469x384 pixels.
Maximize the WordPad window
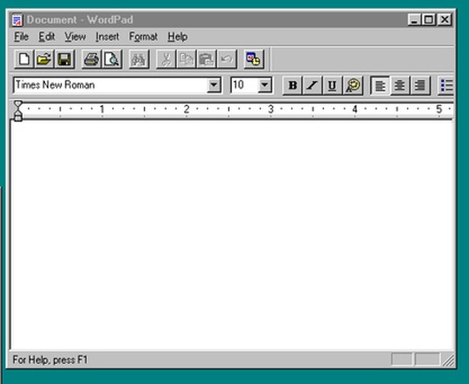429,20
